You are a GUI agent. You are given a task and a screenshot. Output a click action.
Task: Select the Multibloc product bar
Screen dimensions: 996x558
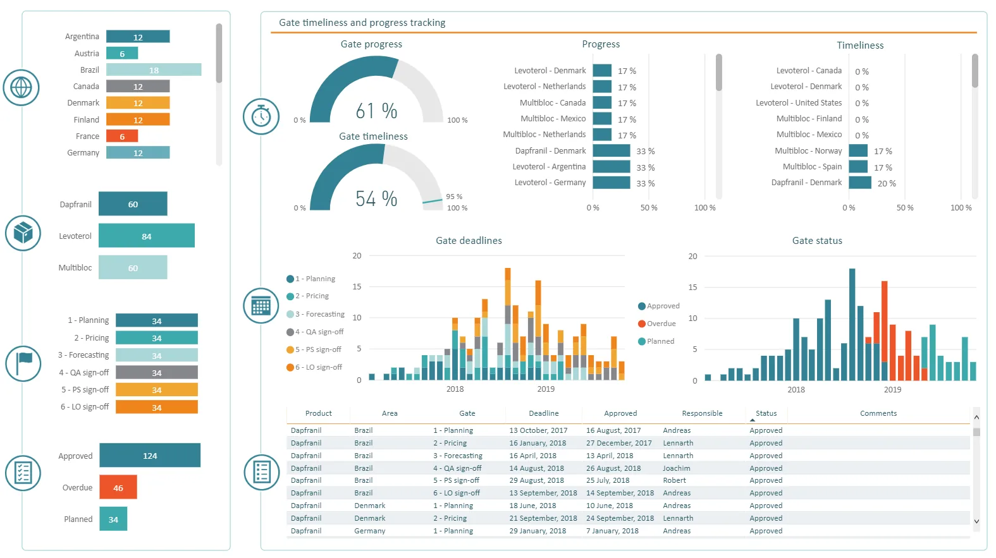(x=133, y=267)
